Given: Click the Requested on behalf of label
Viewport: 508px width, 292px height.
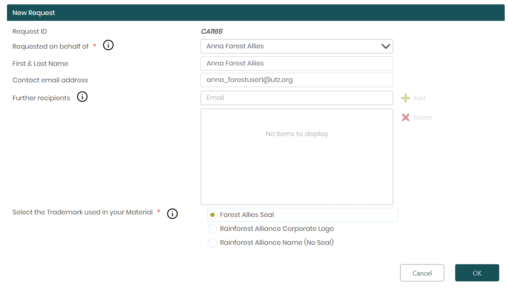Looking at the screenshot, I should pyautogui.click(x=51, y=46).
